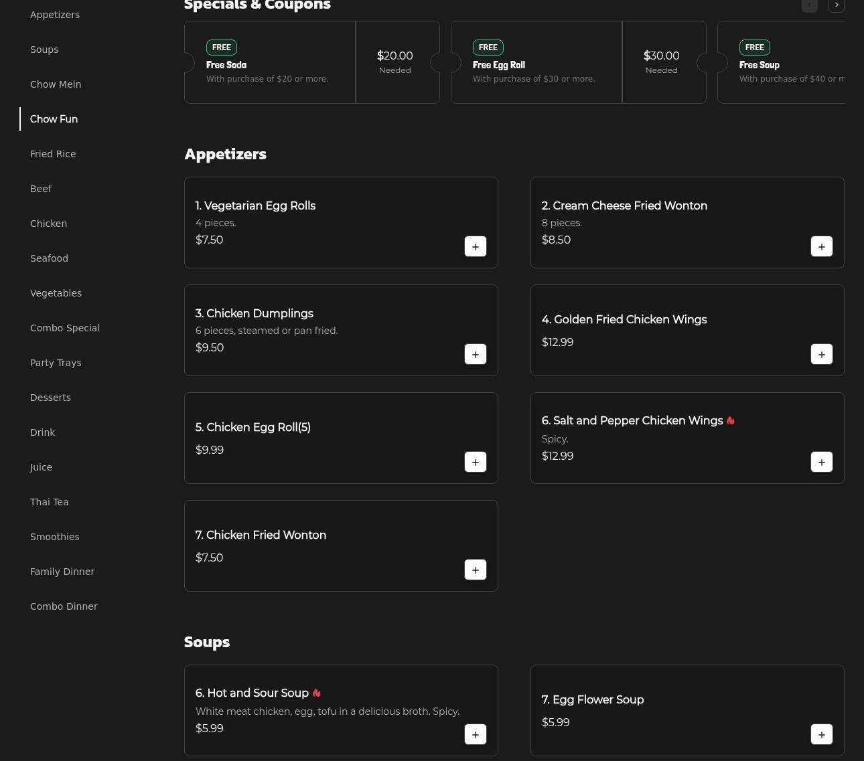Go to Seafood menu section
Viewport: 864px width, 761px height.
pos(49,258)
